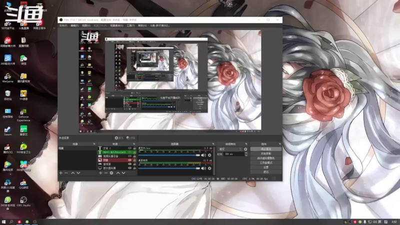
Task: Open the 编辑(E) menu
Action: [74, 26]
